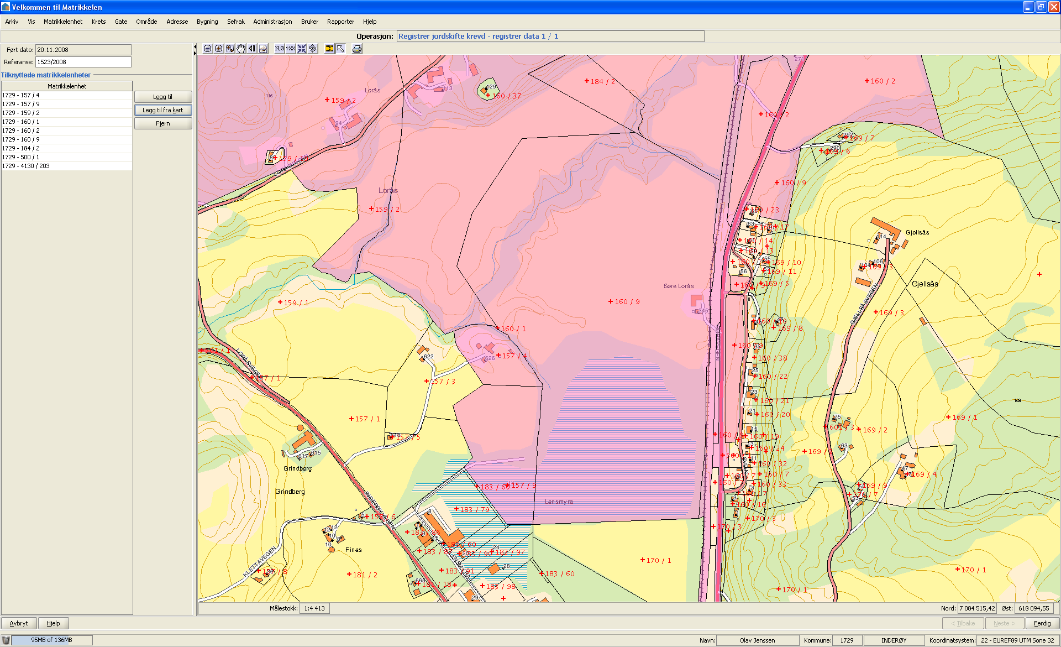Click the Avbryt button
This screenshot has height=647, width=1061.
click(x=19, y=623)
